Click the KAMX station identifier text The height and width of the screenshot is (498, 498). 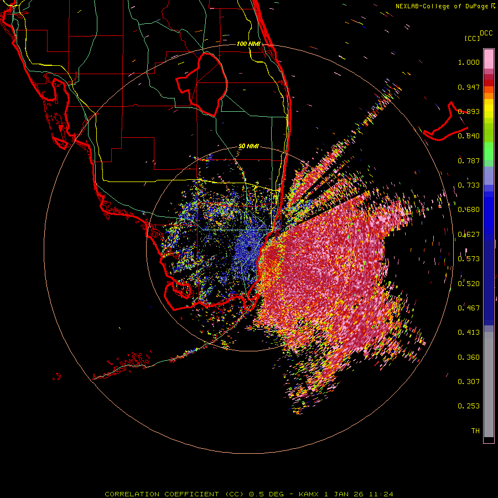(x=309, y=494)
